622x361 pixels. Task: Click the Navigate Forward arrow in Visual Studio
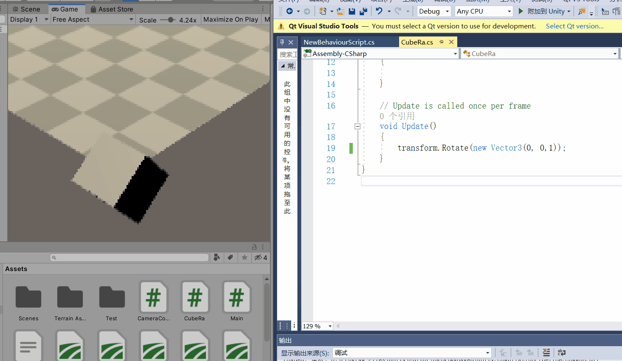click(307, 11)
